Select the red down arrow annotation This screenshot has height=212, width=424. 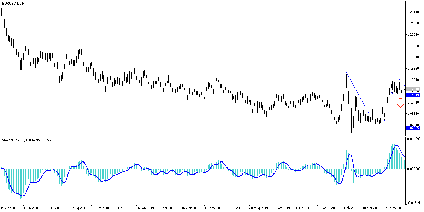point(400,104)
